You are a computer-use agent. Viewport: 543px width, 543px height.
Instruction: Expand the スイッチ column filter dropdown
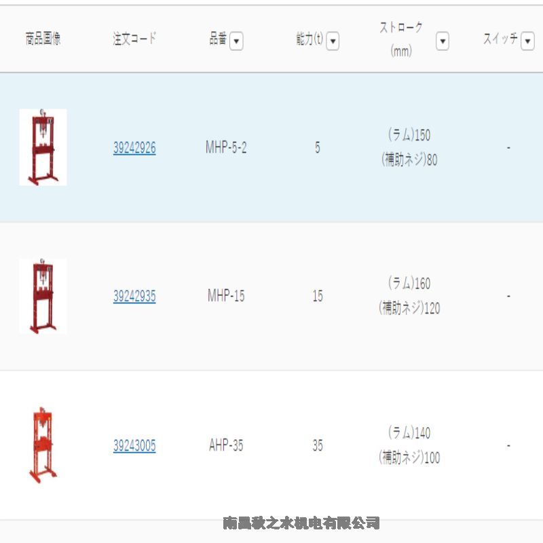pyautogui.click(x=527, y=41)
